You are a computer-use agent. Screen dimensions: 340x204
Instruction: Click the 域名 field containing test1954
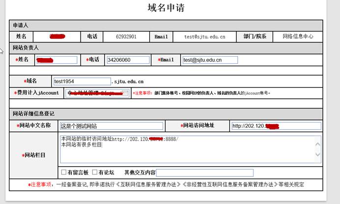tap(82, 82)
